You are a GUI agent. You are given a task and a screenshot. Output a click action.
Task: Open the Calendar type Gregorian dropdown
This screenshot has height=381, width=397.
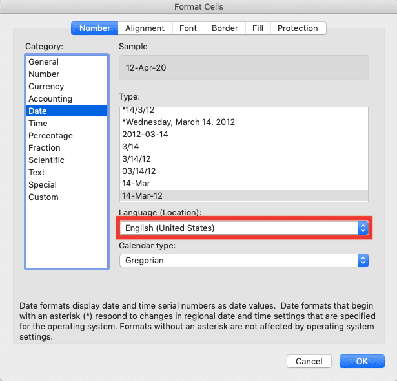click(244, 260)
